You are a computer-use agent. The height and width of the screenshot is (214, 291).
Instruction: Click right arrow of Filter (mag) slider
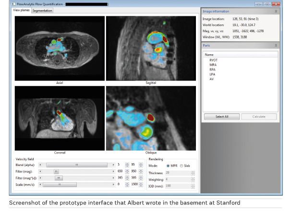(113, 171)
